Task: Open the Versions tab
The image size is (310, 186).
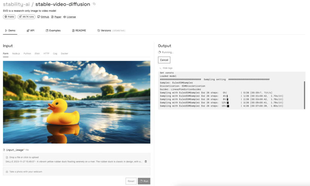Action: [111, 30]
